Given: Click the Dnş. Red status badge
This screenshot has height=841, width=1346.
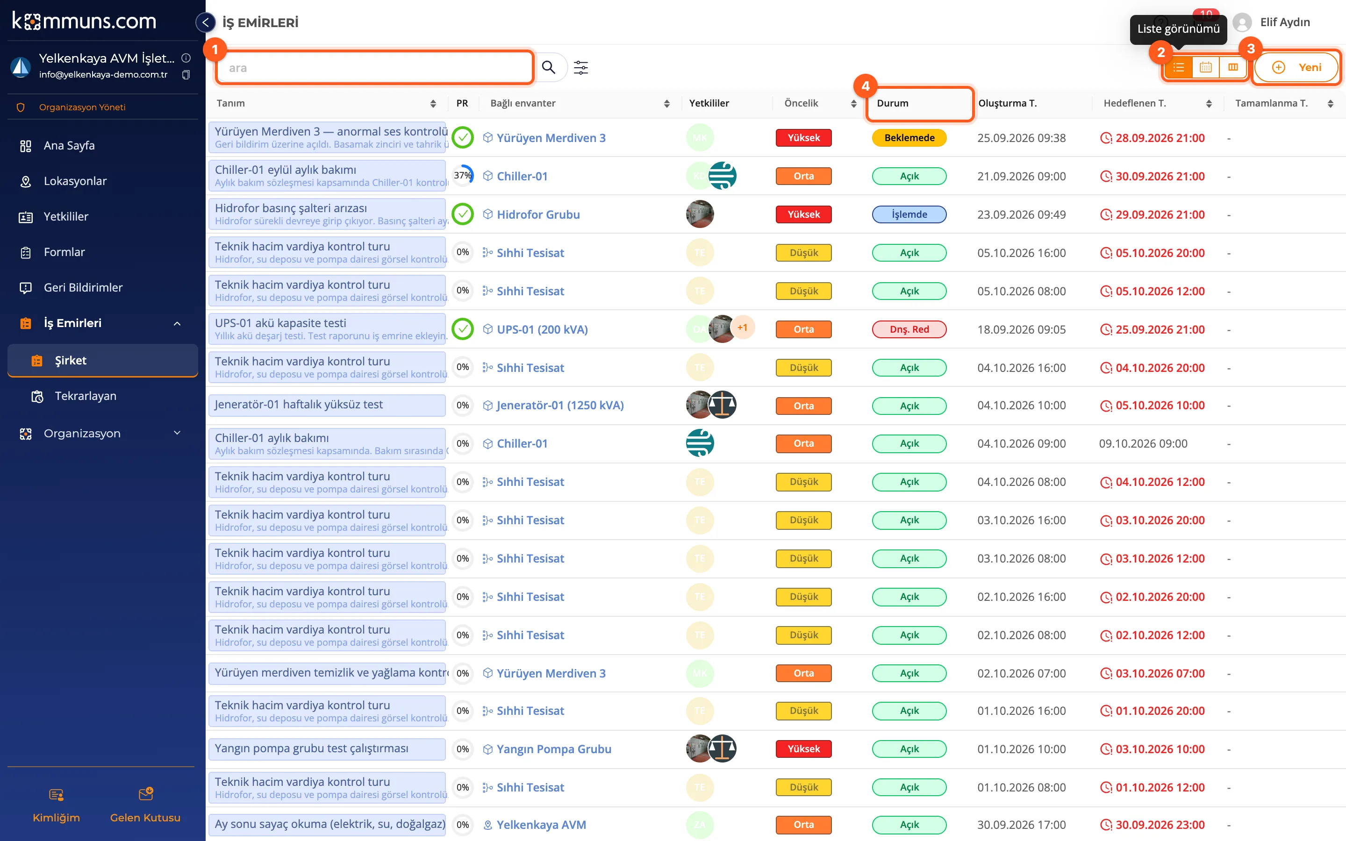Looking at the screenshot, I should pos(909,329).
